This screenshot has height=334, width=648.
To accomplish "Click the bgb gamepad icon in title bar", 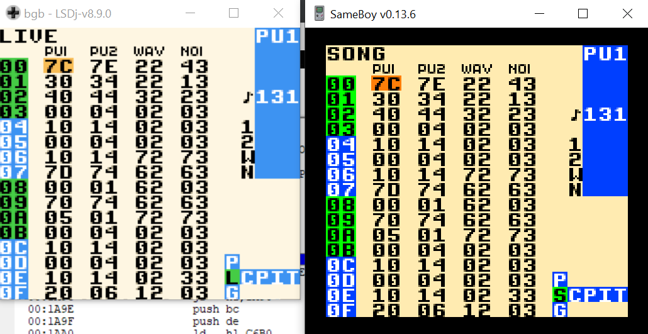I will [x=13, y=13].
